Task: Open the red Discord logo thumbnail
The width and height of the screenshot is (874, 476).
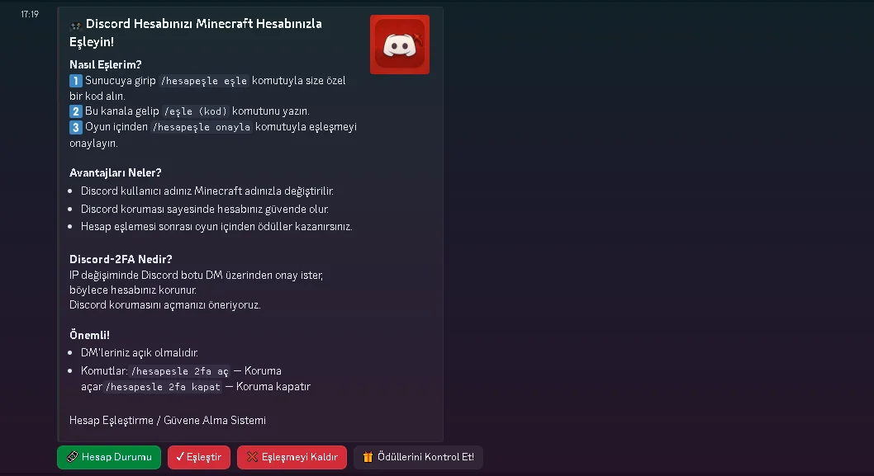Action: 400,45
